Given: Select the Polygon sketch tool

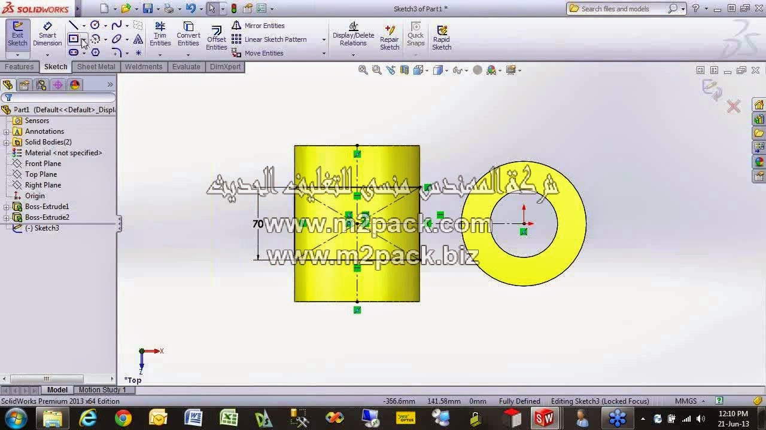Looking at the screenshot, I should 95,53.
